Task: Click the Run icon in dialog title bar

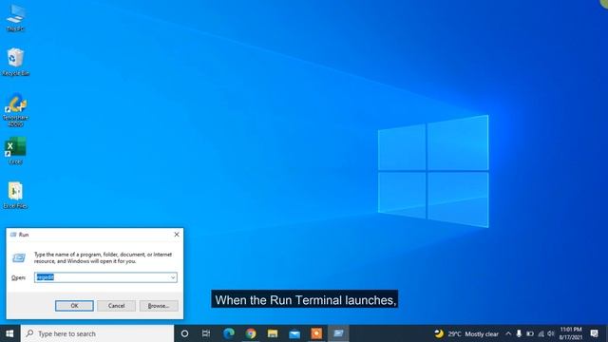Action: click(x=13, y=235)
